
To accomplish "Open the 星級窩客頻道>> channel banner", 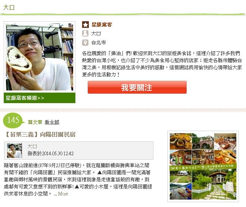I will click(40, 98).
